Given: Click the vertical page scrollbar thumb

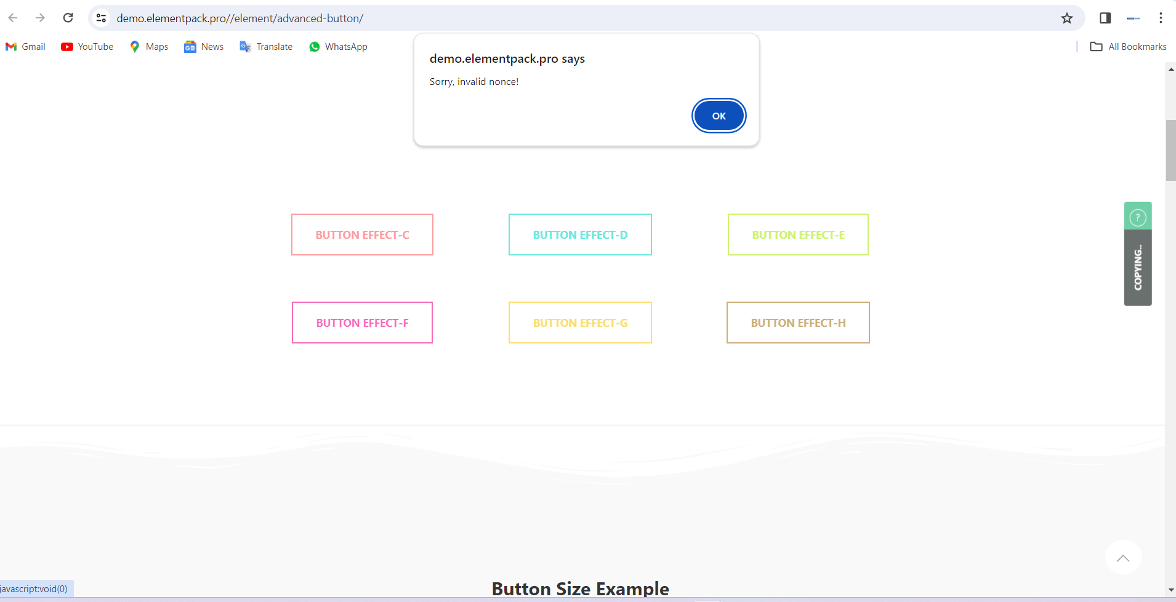Looking at the screenshot, I should 1170,151.
